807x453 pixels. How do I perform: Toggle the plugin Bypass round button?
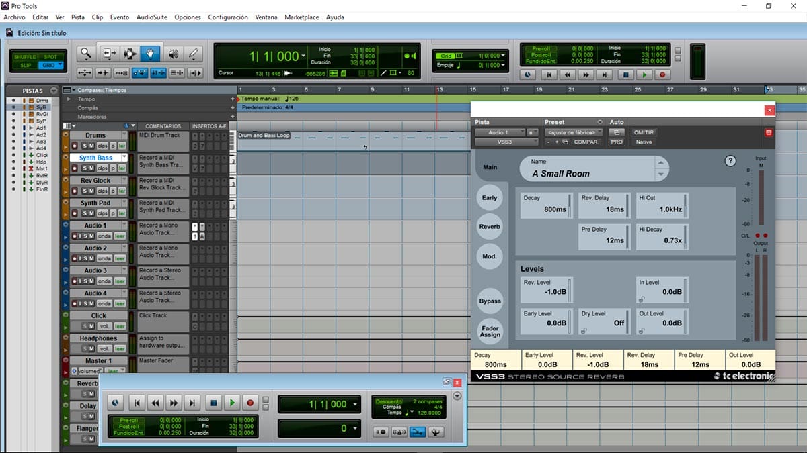[490, 301]
